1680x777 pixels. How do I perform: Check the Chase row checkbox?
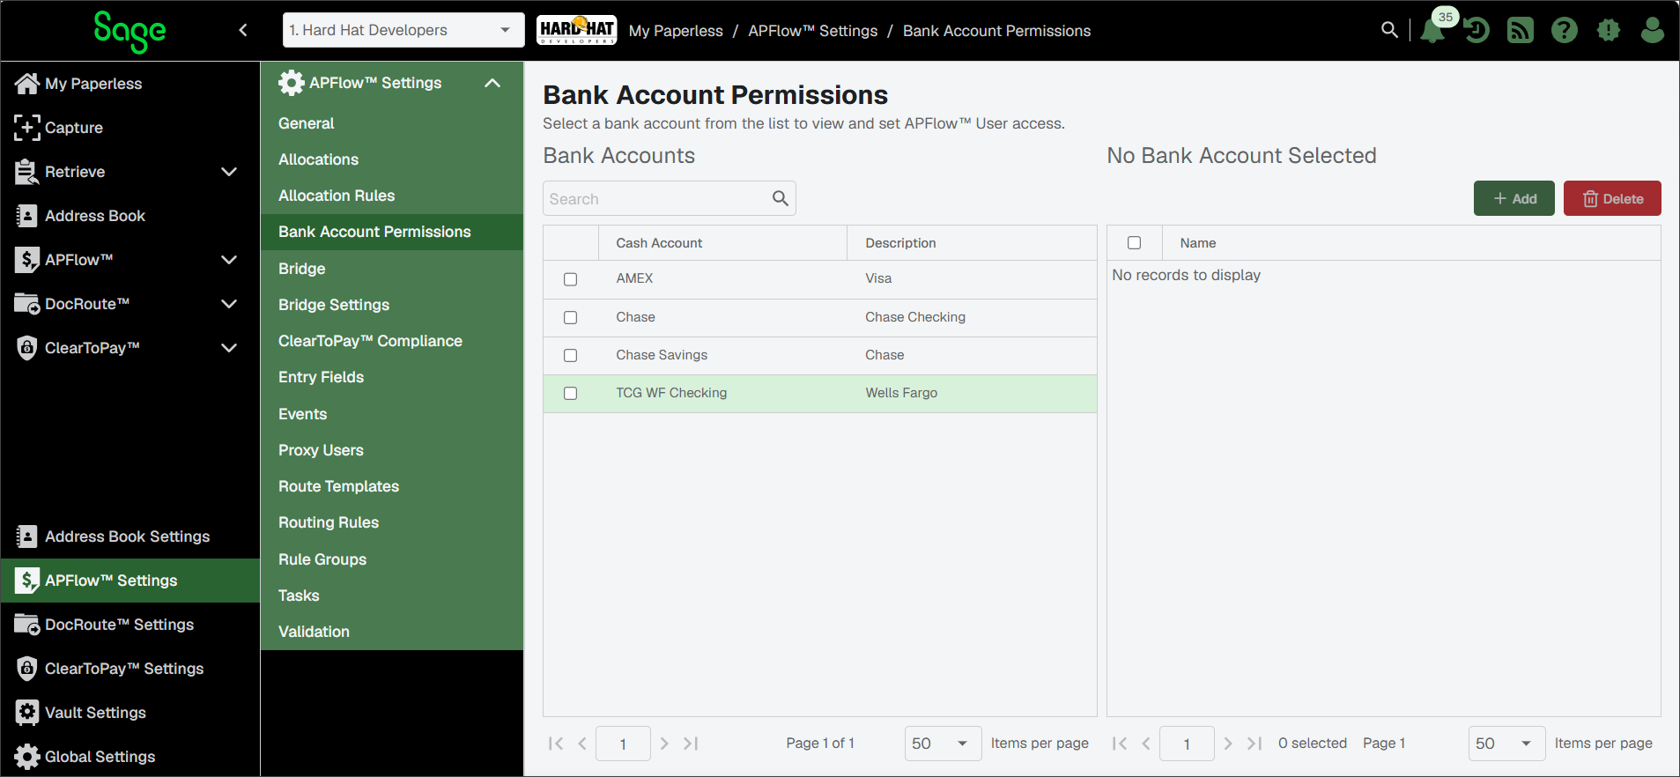point(570,317)
